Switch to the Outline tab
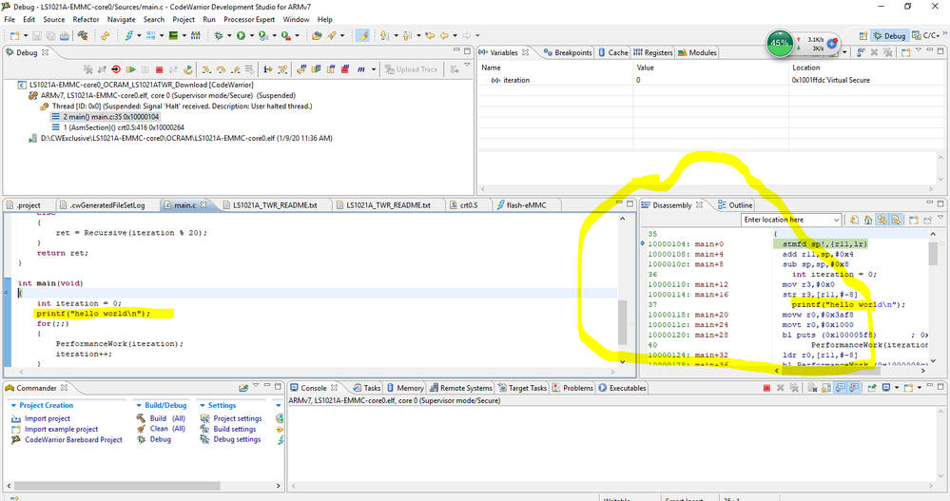Screen dimensions: 950x501 735,205
